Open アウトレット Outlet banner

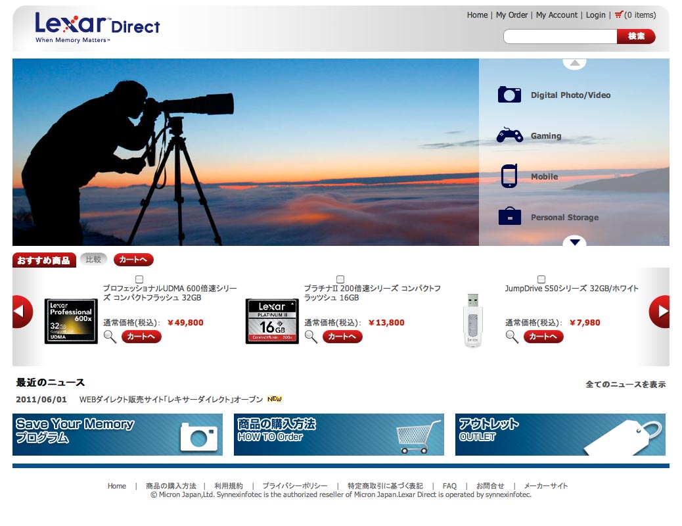560,435
